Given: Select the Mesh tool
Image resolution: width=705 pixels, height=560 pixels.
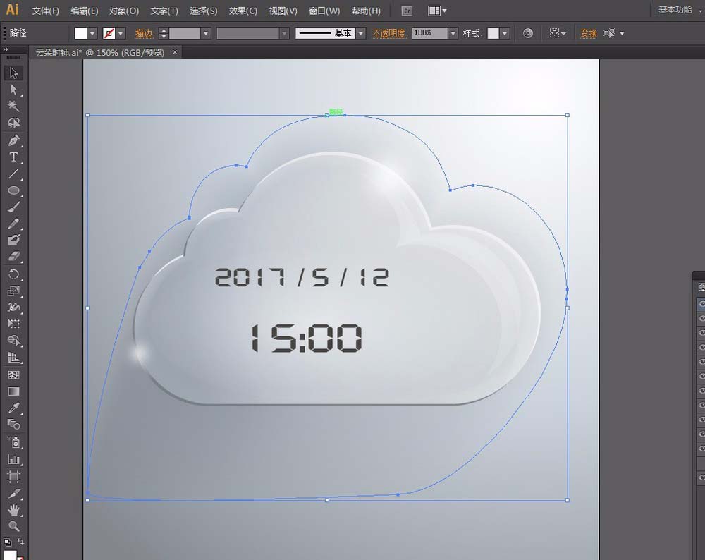Looking at the screenshot, I should 13,375.
